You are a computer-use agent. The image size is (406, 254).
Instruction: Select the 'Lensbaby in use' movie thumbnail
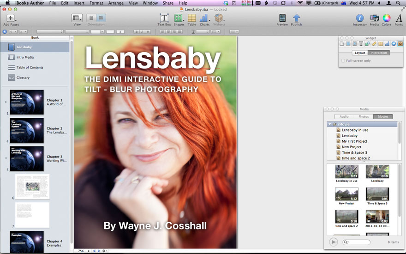click(x=346, y=172)
